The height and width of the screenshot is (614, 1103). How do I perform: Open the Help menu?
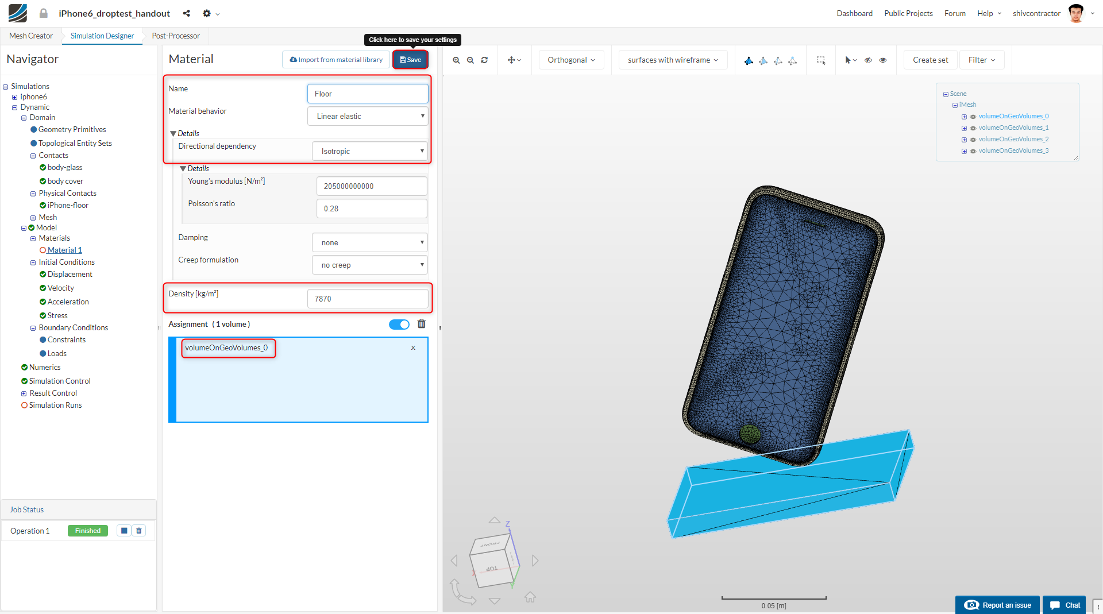[989, 13]
